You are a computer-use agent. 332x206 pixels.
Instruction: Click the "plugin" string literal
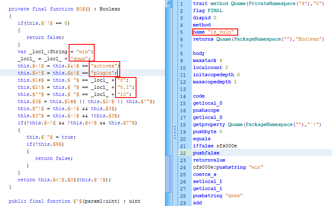pos(103,73)
